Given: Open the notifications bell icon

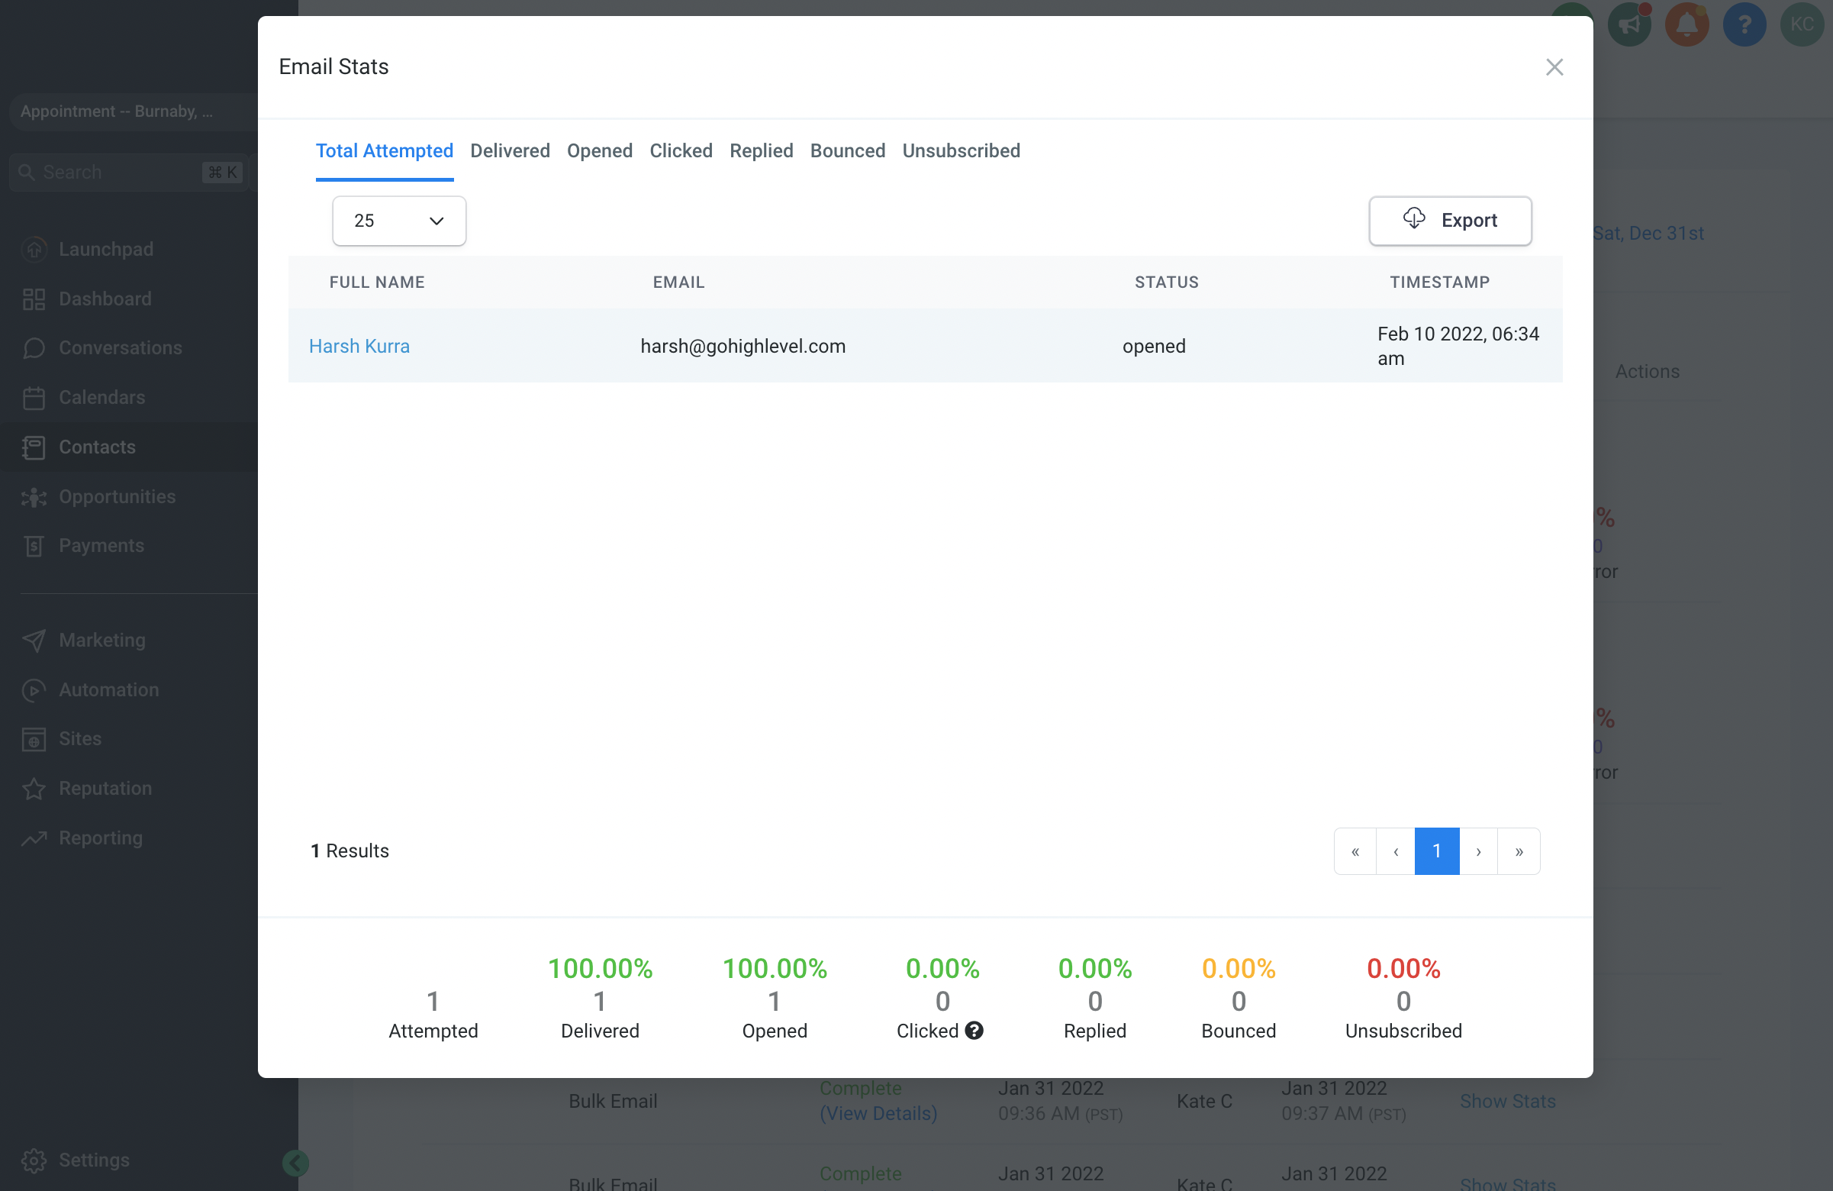Looking at the screenshot, I should (x=1686, y=24).
